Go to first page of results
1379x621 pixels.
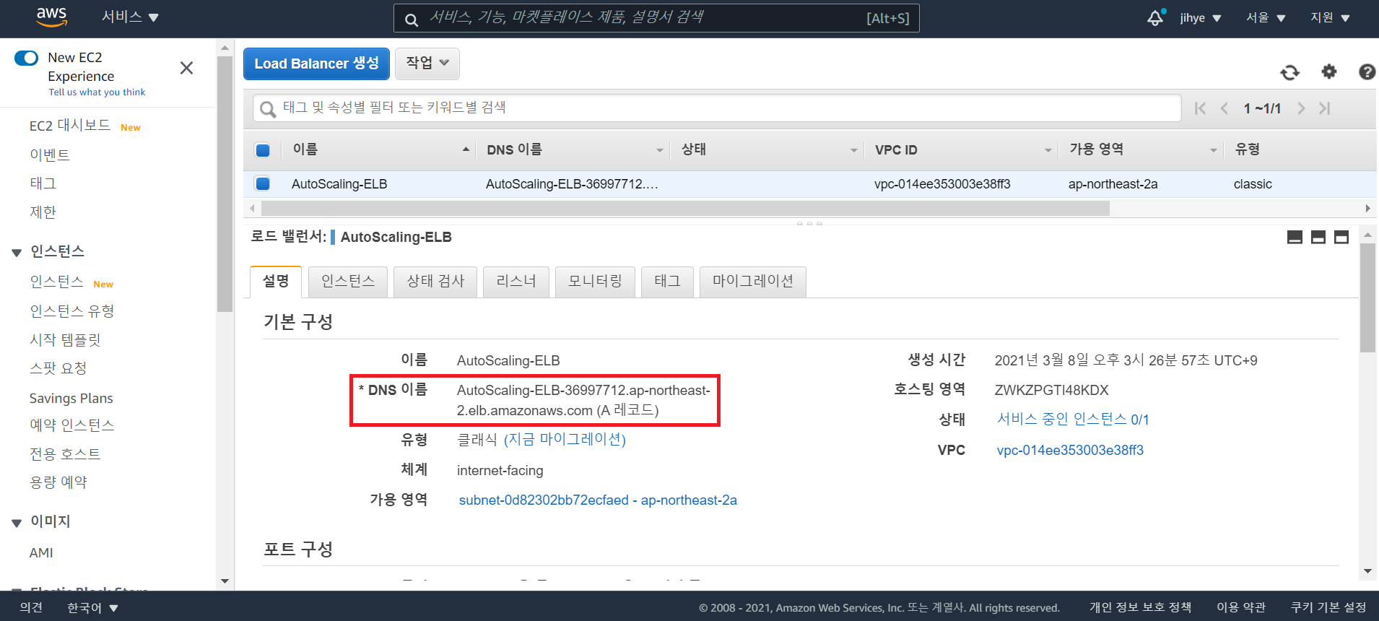tap(1200, 108)
